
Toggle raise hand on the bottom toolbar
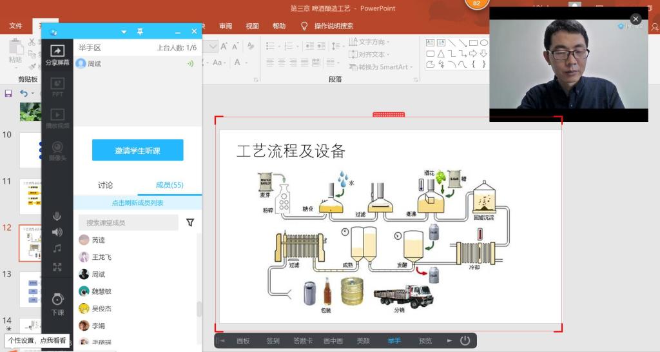click(394, 340)
